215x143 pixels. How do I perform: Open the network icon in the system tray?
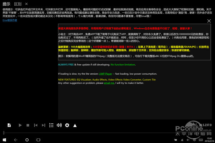[x=182, y=140]
